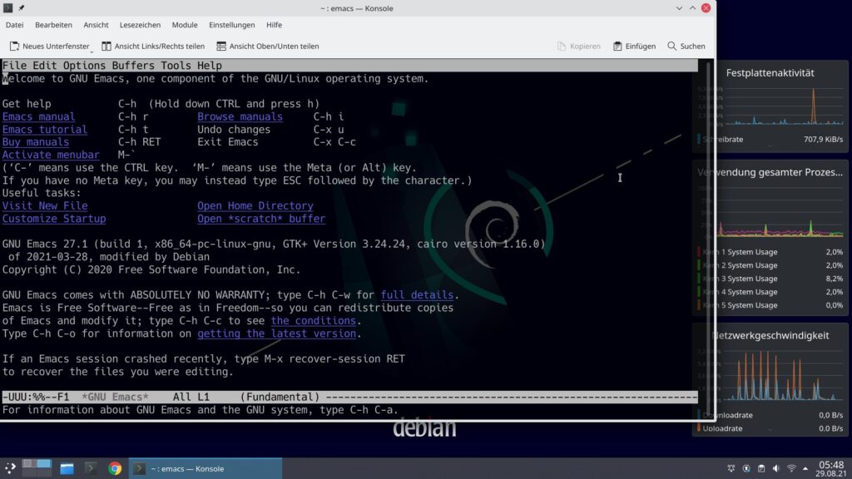Open the Emacs Tools menu
This screenshot has width=852, height=479.
(176, 66)
